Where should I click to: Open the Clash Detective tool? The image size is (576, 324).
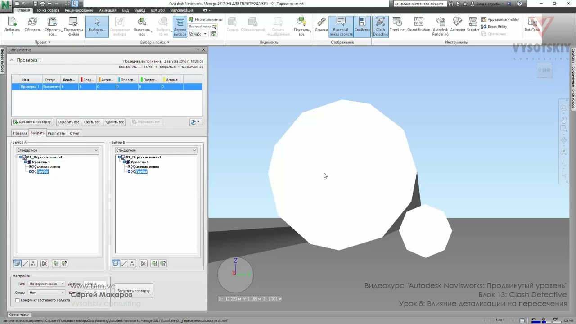click(380, 27)
